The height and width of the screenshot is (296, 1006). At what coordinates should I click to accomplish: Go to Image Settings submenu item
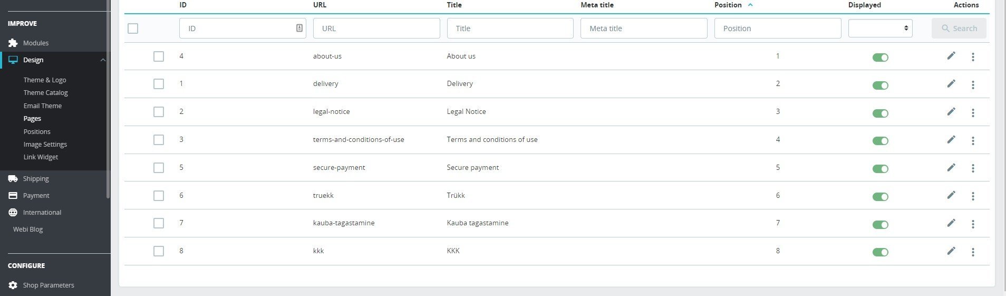click(x=45, y=145)
